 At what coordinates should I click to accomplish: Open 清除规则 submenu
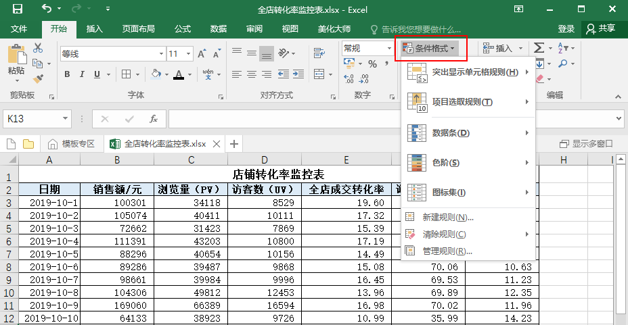click(468, 234)
